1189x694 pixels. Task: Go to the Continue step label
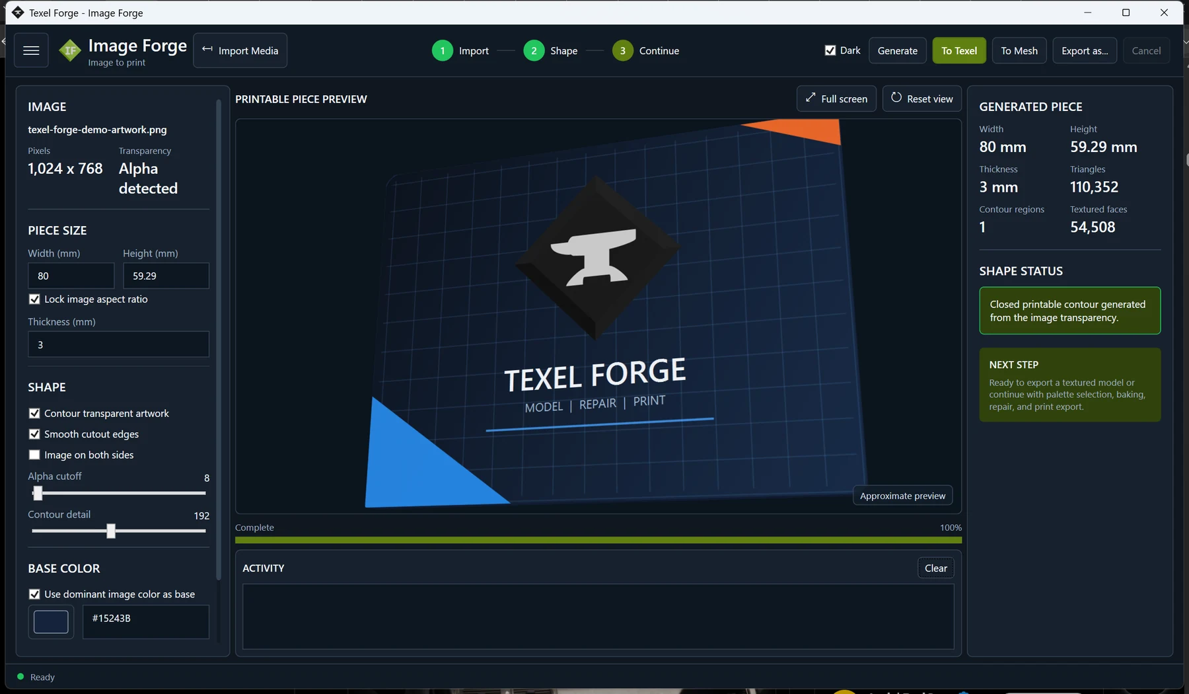(659, 50)
